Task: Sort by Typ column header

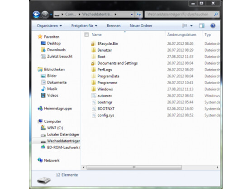Action: coord(208,35)
